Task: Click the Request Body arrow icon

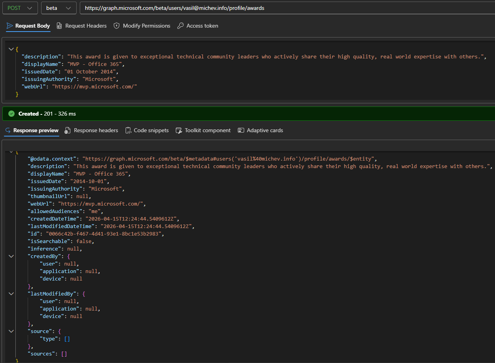Action: coord(9,26)
